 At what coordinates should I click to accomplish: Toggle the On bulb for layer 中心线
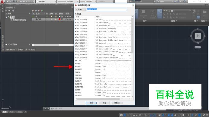(x=47, y=19)
